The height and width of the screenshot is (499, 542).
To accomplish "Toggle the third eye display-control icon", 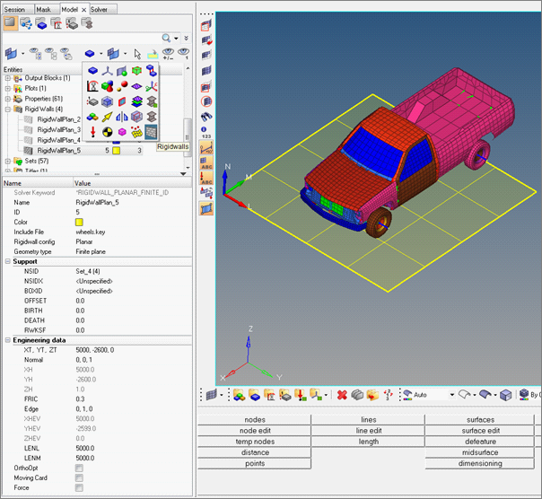I will 66,54.
